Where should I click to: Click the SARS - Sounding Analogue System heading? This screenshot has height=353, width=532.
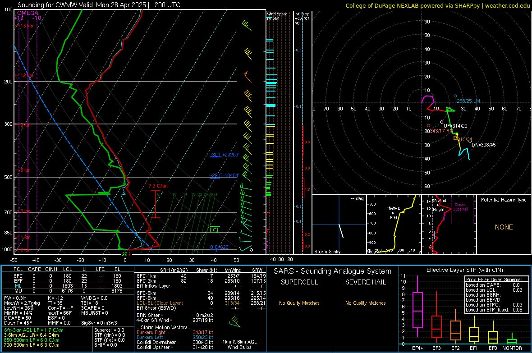tap(333, 271)
